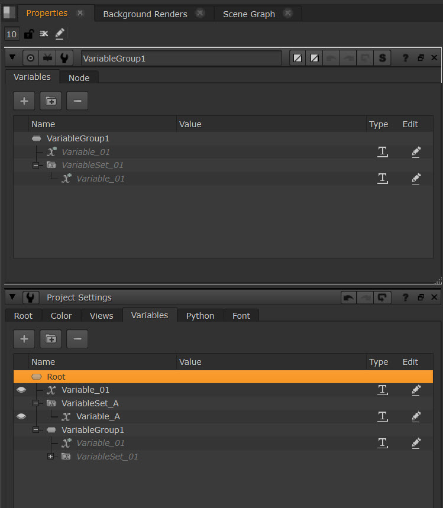Image resolution: width=443 pixels, height=508 pixels.
Task: Collapse VariableSet_A in Project Settings
Action: (35, 403)
